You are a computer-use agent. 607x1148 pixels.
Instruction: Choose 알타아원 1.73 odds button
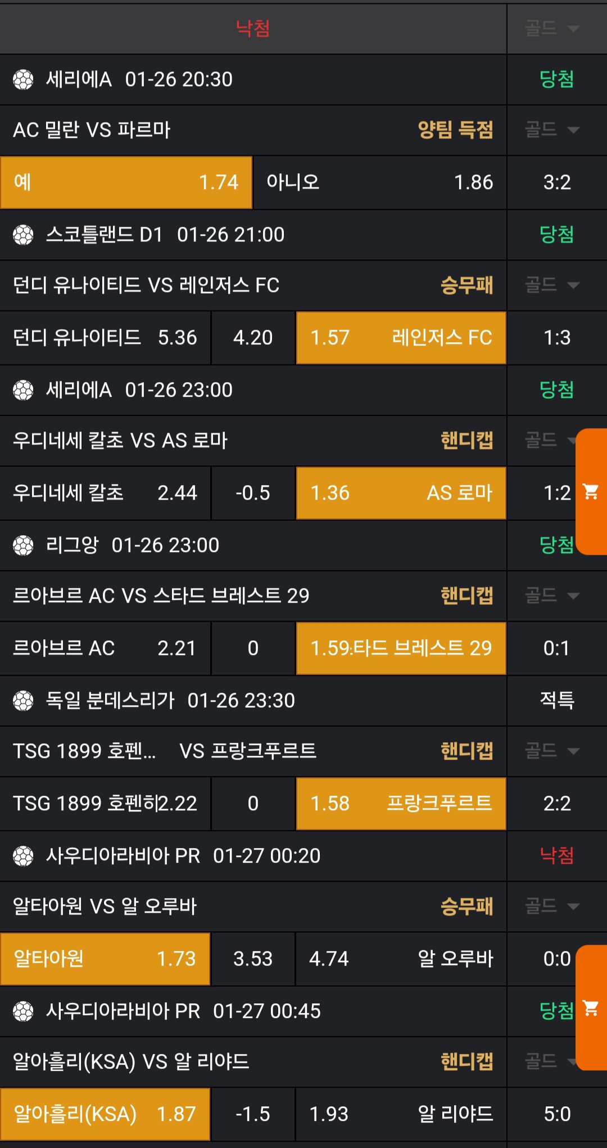105,959
